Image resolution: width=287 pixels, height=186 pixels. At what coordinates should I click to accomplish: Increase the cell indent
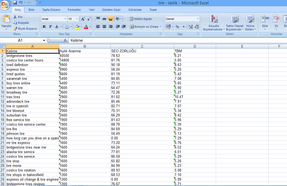click(124, 27)
